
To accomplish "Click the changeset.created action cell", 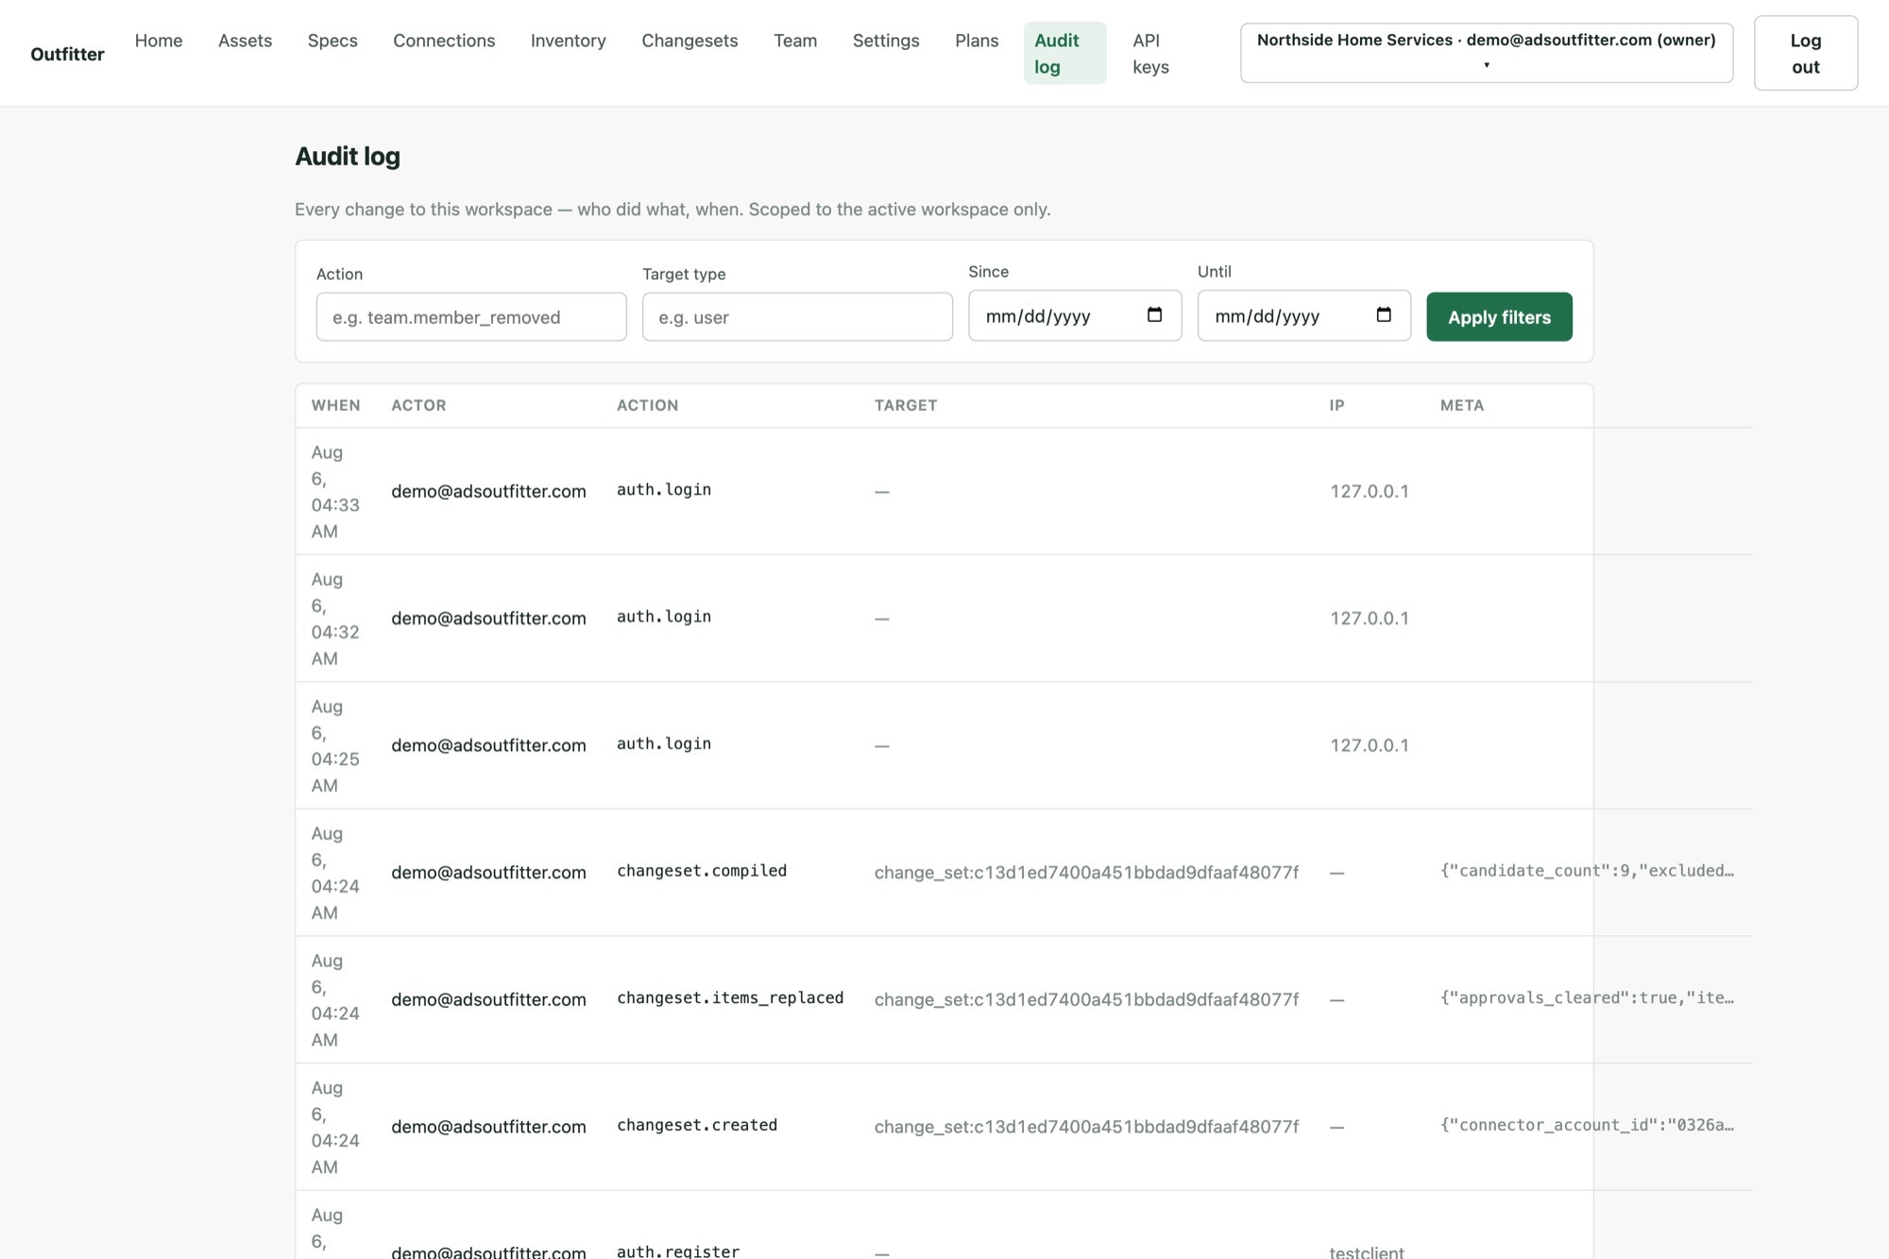I will click(697, 1125).
